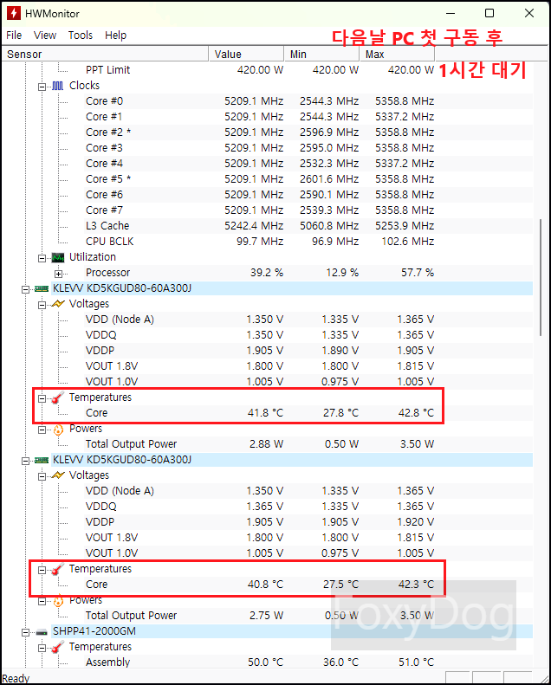Collapse the Utilization section
Viewport: 551px width, 685px height.
pos(42,258)
